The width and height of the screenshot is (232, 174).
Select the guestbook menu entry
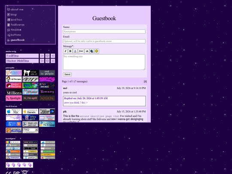click(16, 40)
